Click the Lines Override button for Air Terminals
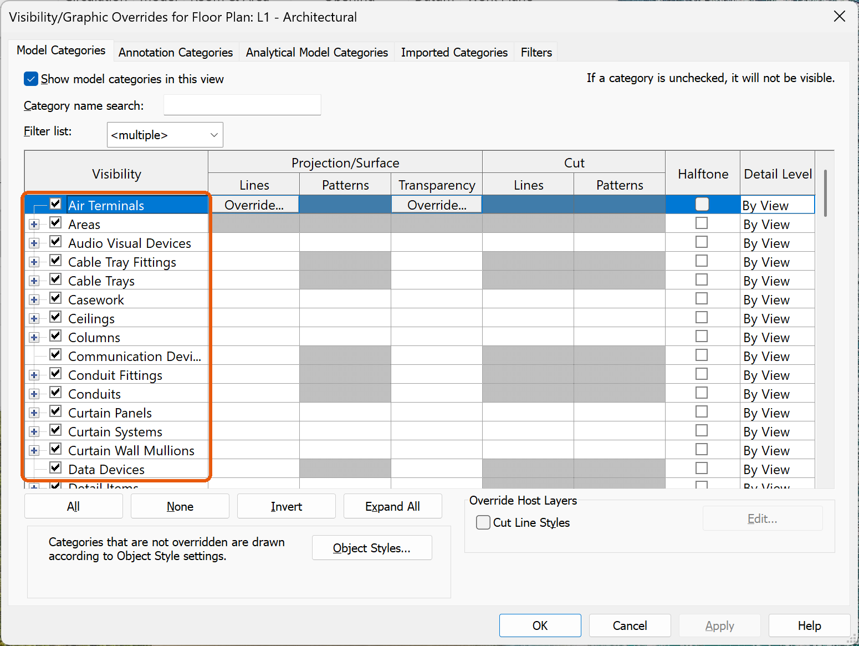The image size is (859, 646). coord(254,205)
